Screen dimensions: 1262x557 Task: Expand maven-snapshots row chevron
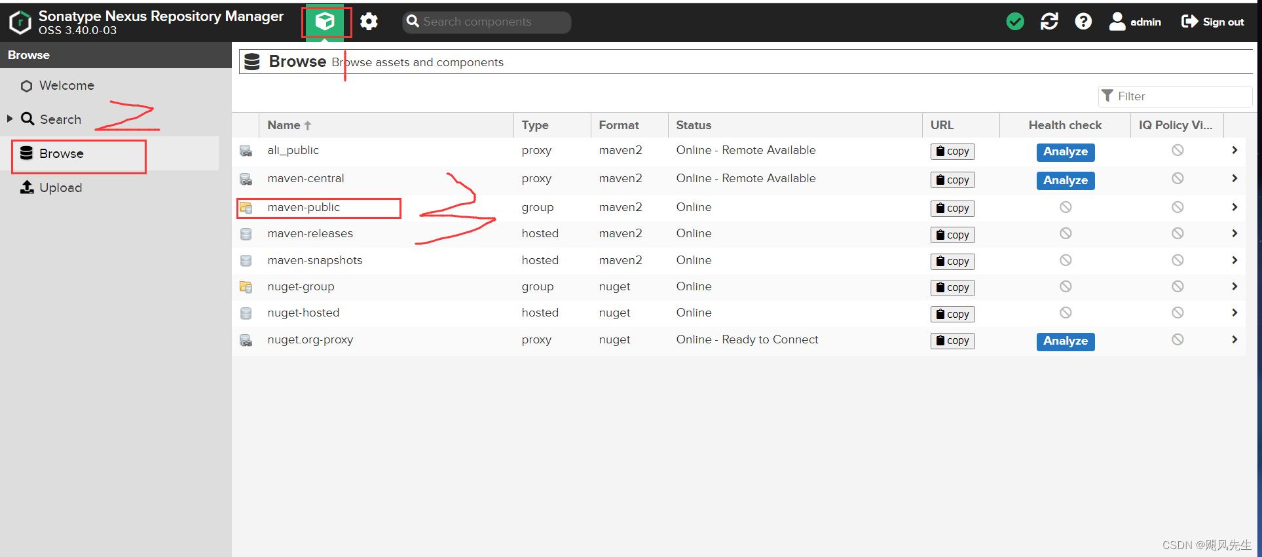1234,260
